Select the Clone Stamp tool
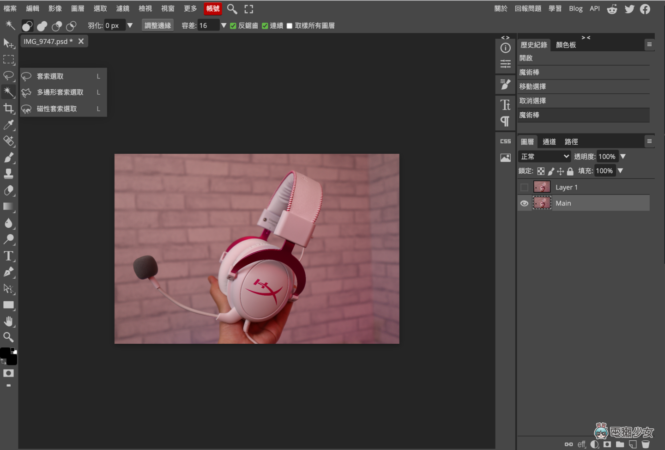The image size is (665, 450). click(x=8, y=174)
